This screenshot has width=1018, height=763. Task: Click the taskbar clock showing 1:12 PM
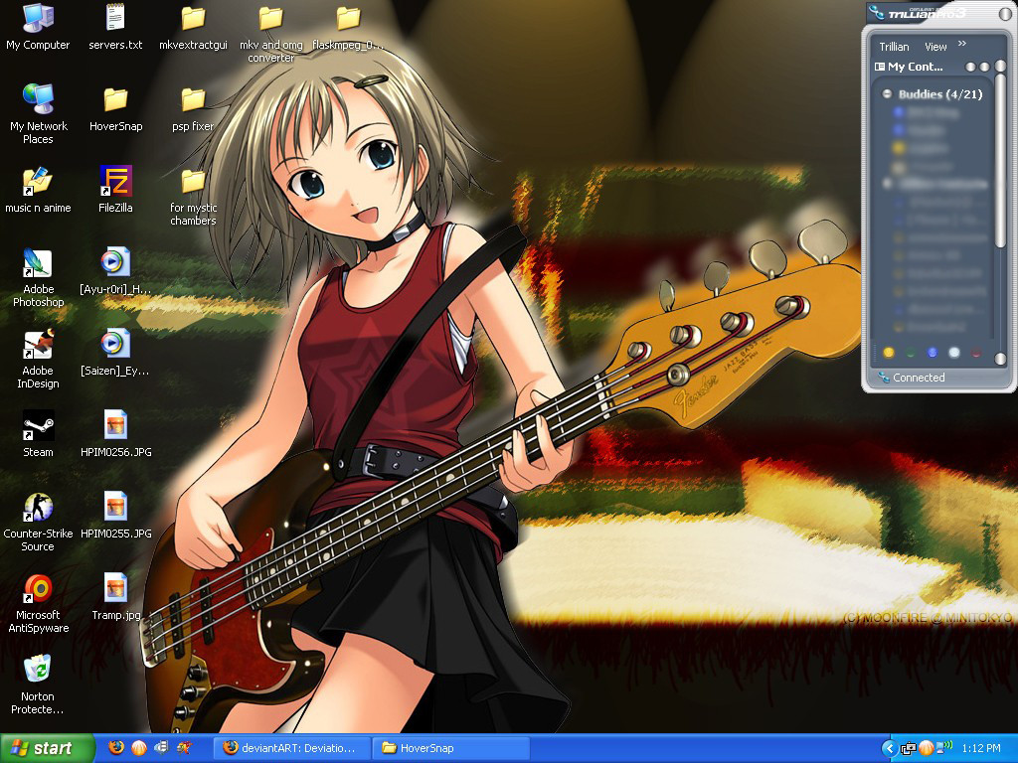coord(981,748)
